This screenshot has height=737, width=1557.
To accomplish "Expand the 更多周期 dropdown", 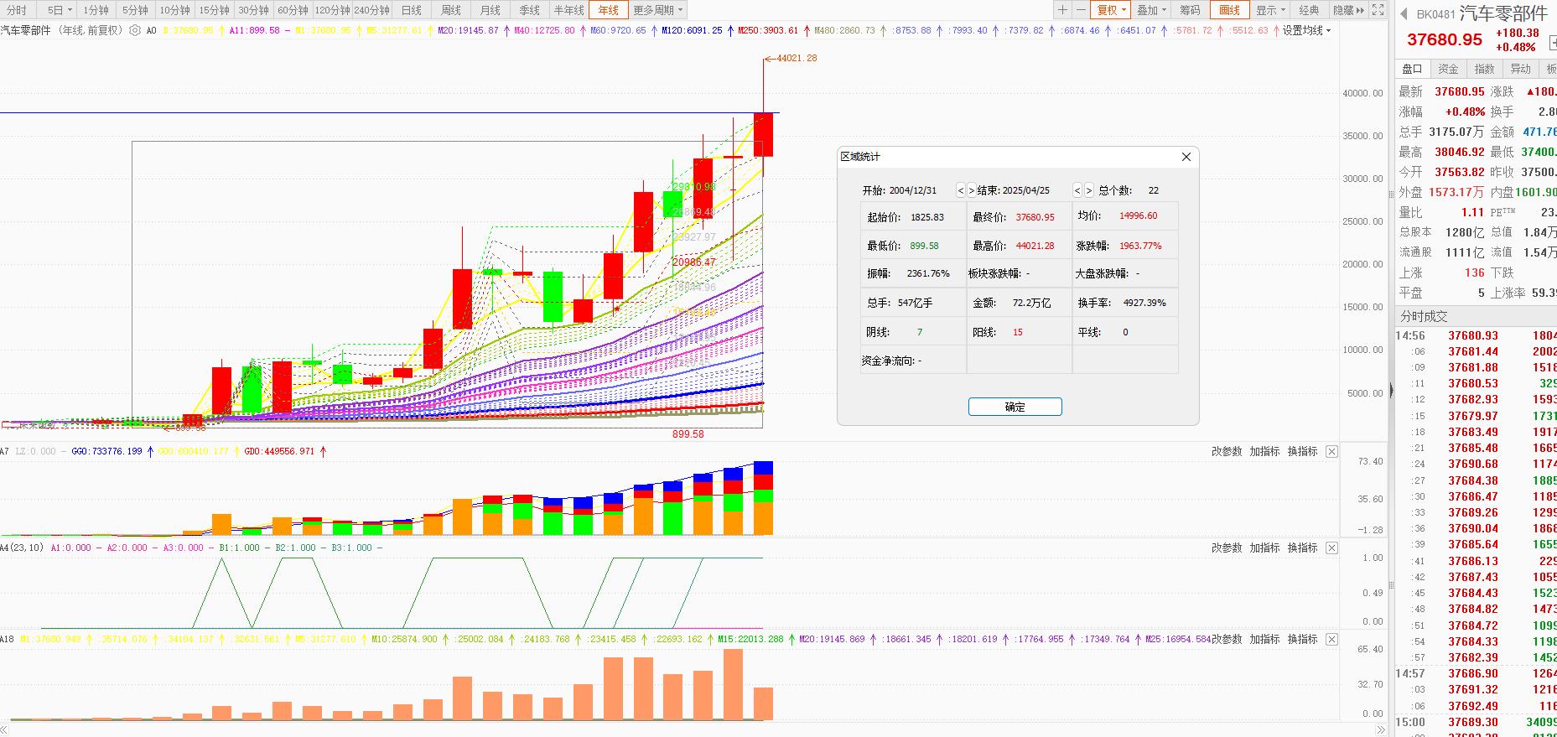I will point(658,10).
